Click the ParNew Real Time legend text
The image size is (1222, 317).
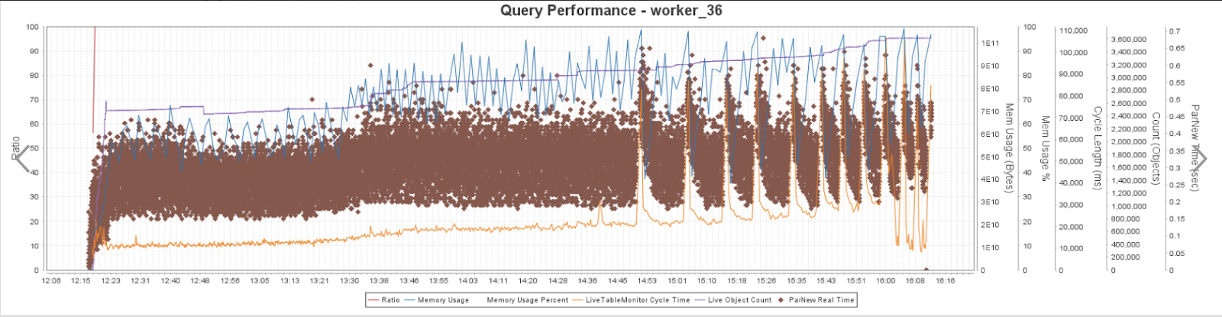pyautogui.click(x=821, y=300)
